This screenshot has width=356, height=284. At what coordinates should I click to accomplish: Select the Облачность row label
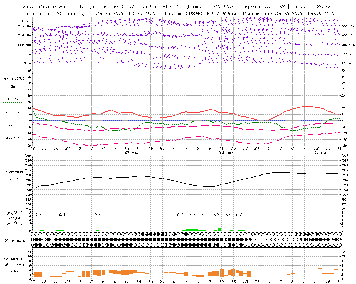click(x=14, y=241)
